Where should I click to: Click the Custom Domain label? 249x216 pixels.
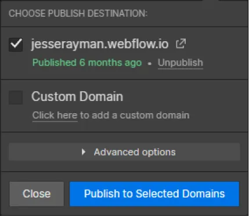77,96
